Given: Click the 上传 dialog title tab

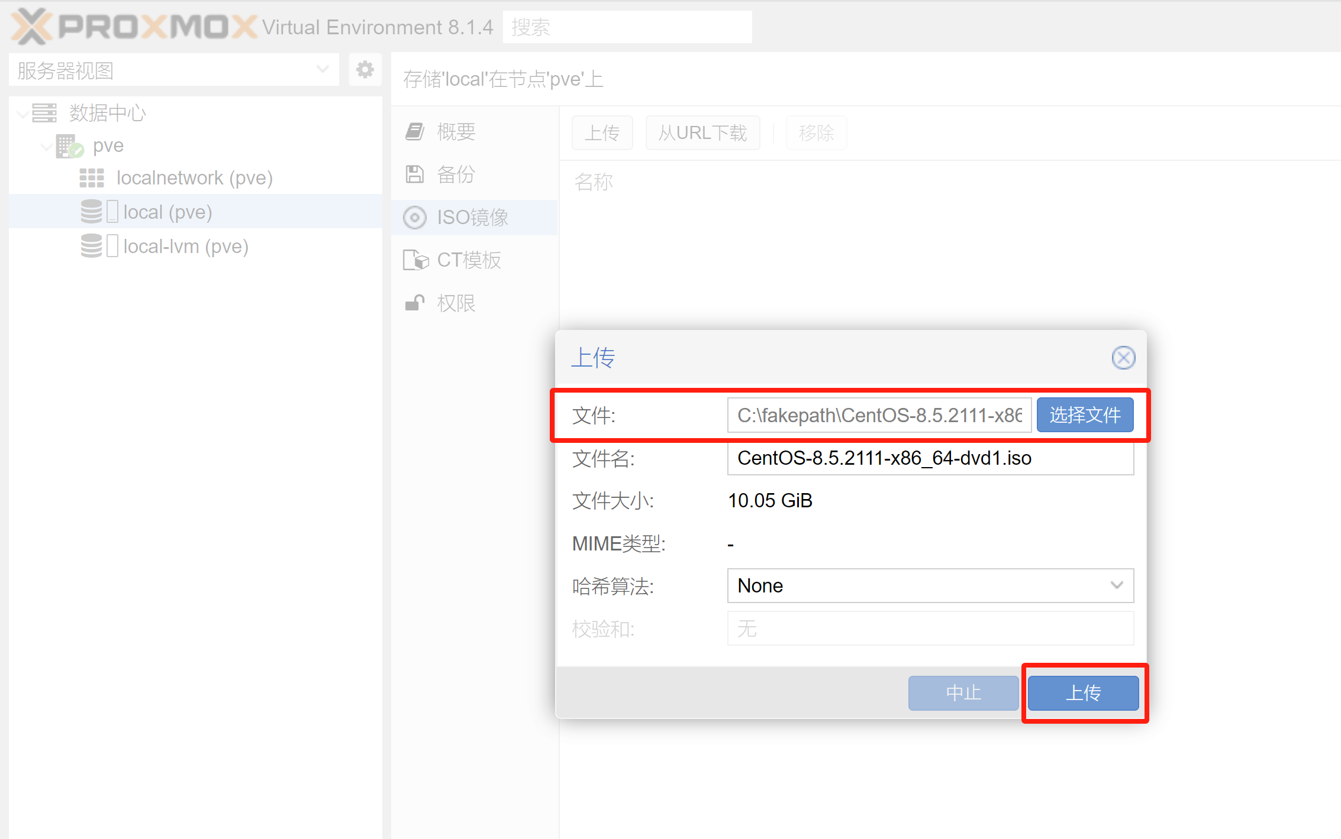Looking at the screenshot, I should [591, 358].
